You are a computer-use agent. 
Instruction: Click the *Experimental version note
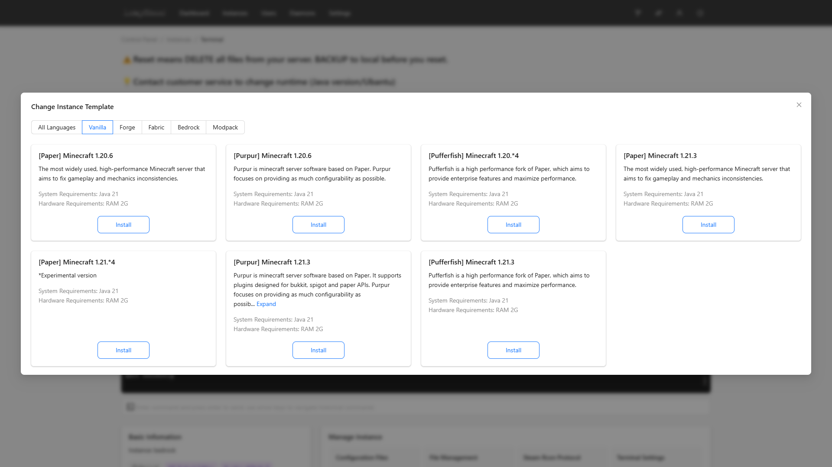[x=68, y=275]
